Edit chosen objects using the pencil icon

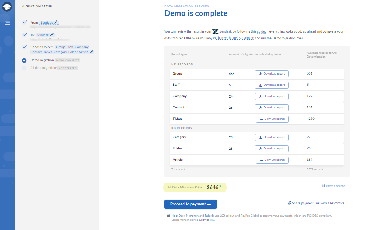(92, 52)
